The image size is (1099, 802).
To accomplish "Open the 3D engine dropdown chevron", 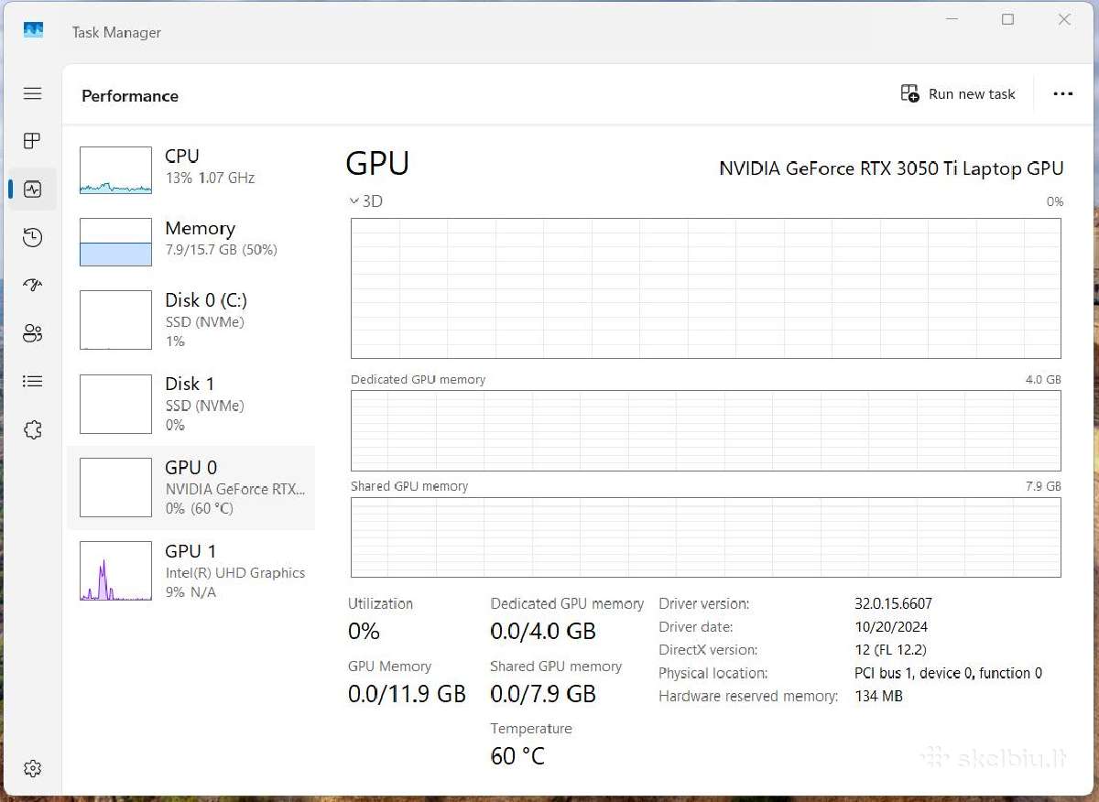I will [354, 200].
